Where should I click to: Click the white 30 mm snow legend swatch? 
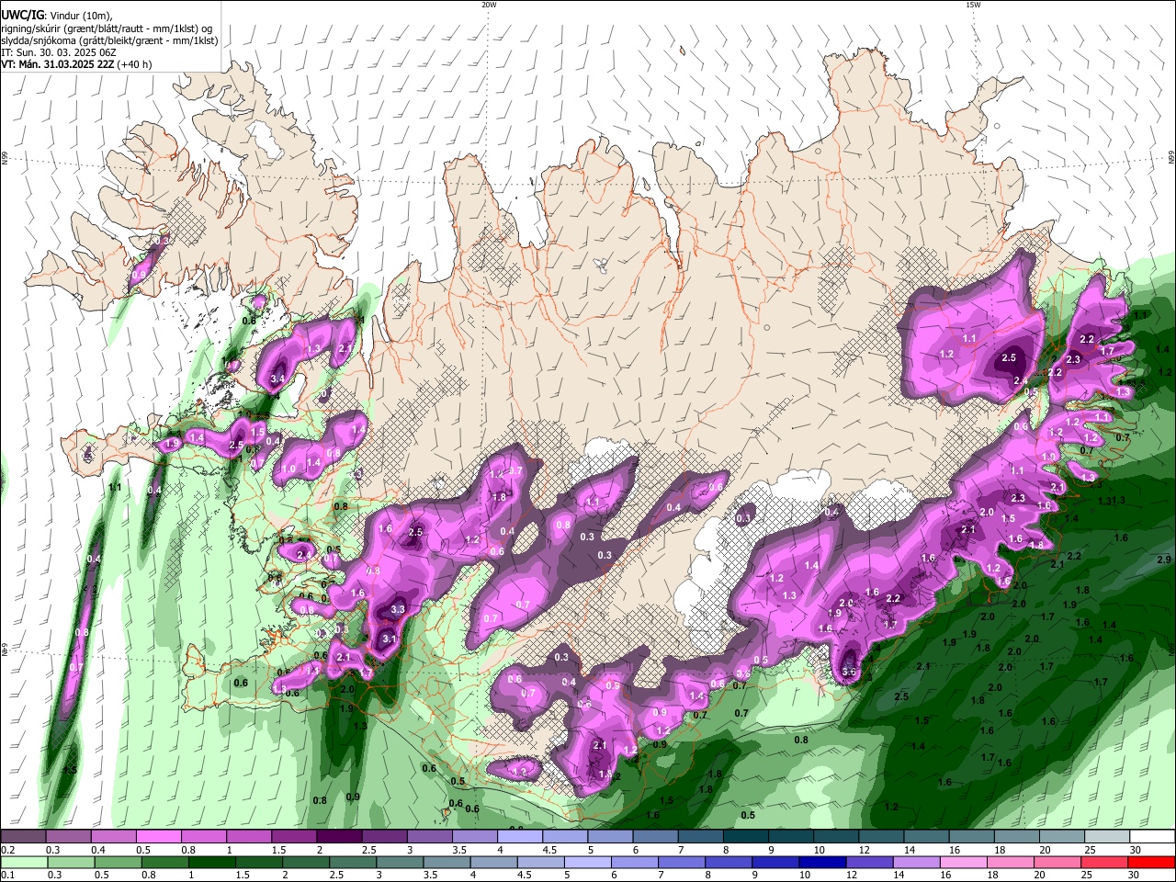pyautogui.click(x=1152, y=837)
